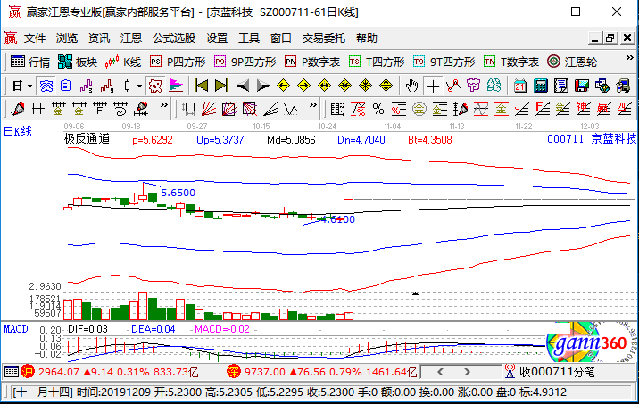The width and height of the screenshot is (639, 404).
Task: Click the red 神 angle lines icon
Action: point(583,109)
